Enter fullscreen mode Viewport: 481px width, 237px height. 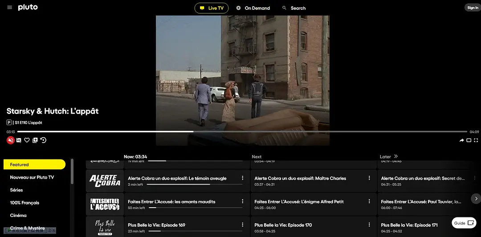tap(476, 140)
